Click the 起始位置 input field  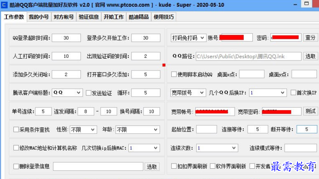[x=206, y=129]
